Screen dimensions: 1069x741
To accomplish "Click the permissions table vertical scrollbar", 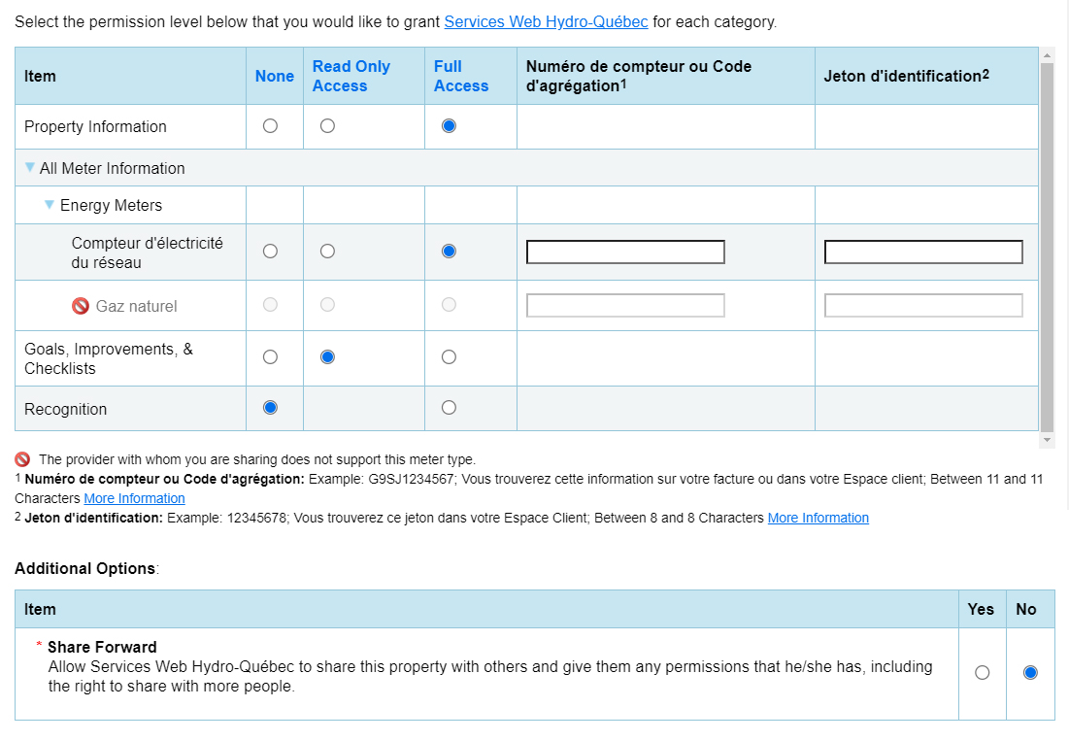I will click(x=1047, y=243).
